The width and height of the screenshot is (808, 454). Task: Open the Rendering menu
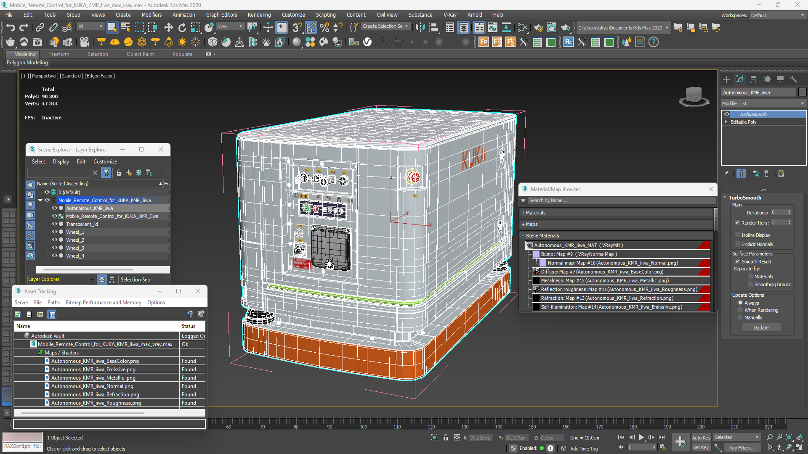(x=259, y=15)
